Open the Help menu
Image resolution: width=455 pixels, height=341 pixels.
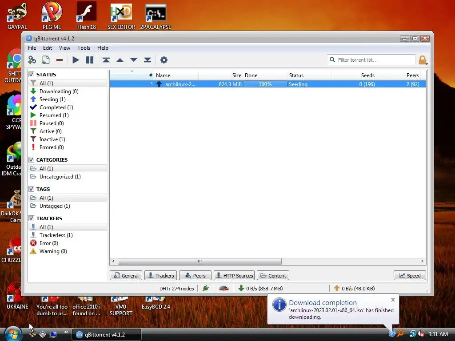click(103, 48)
